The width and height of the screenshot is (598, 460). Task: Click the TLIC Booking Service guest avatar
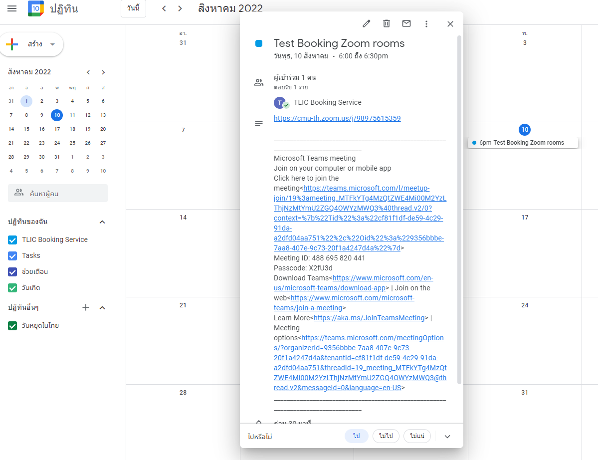point(280,103)
